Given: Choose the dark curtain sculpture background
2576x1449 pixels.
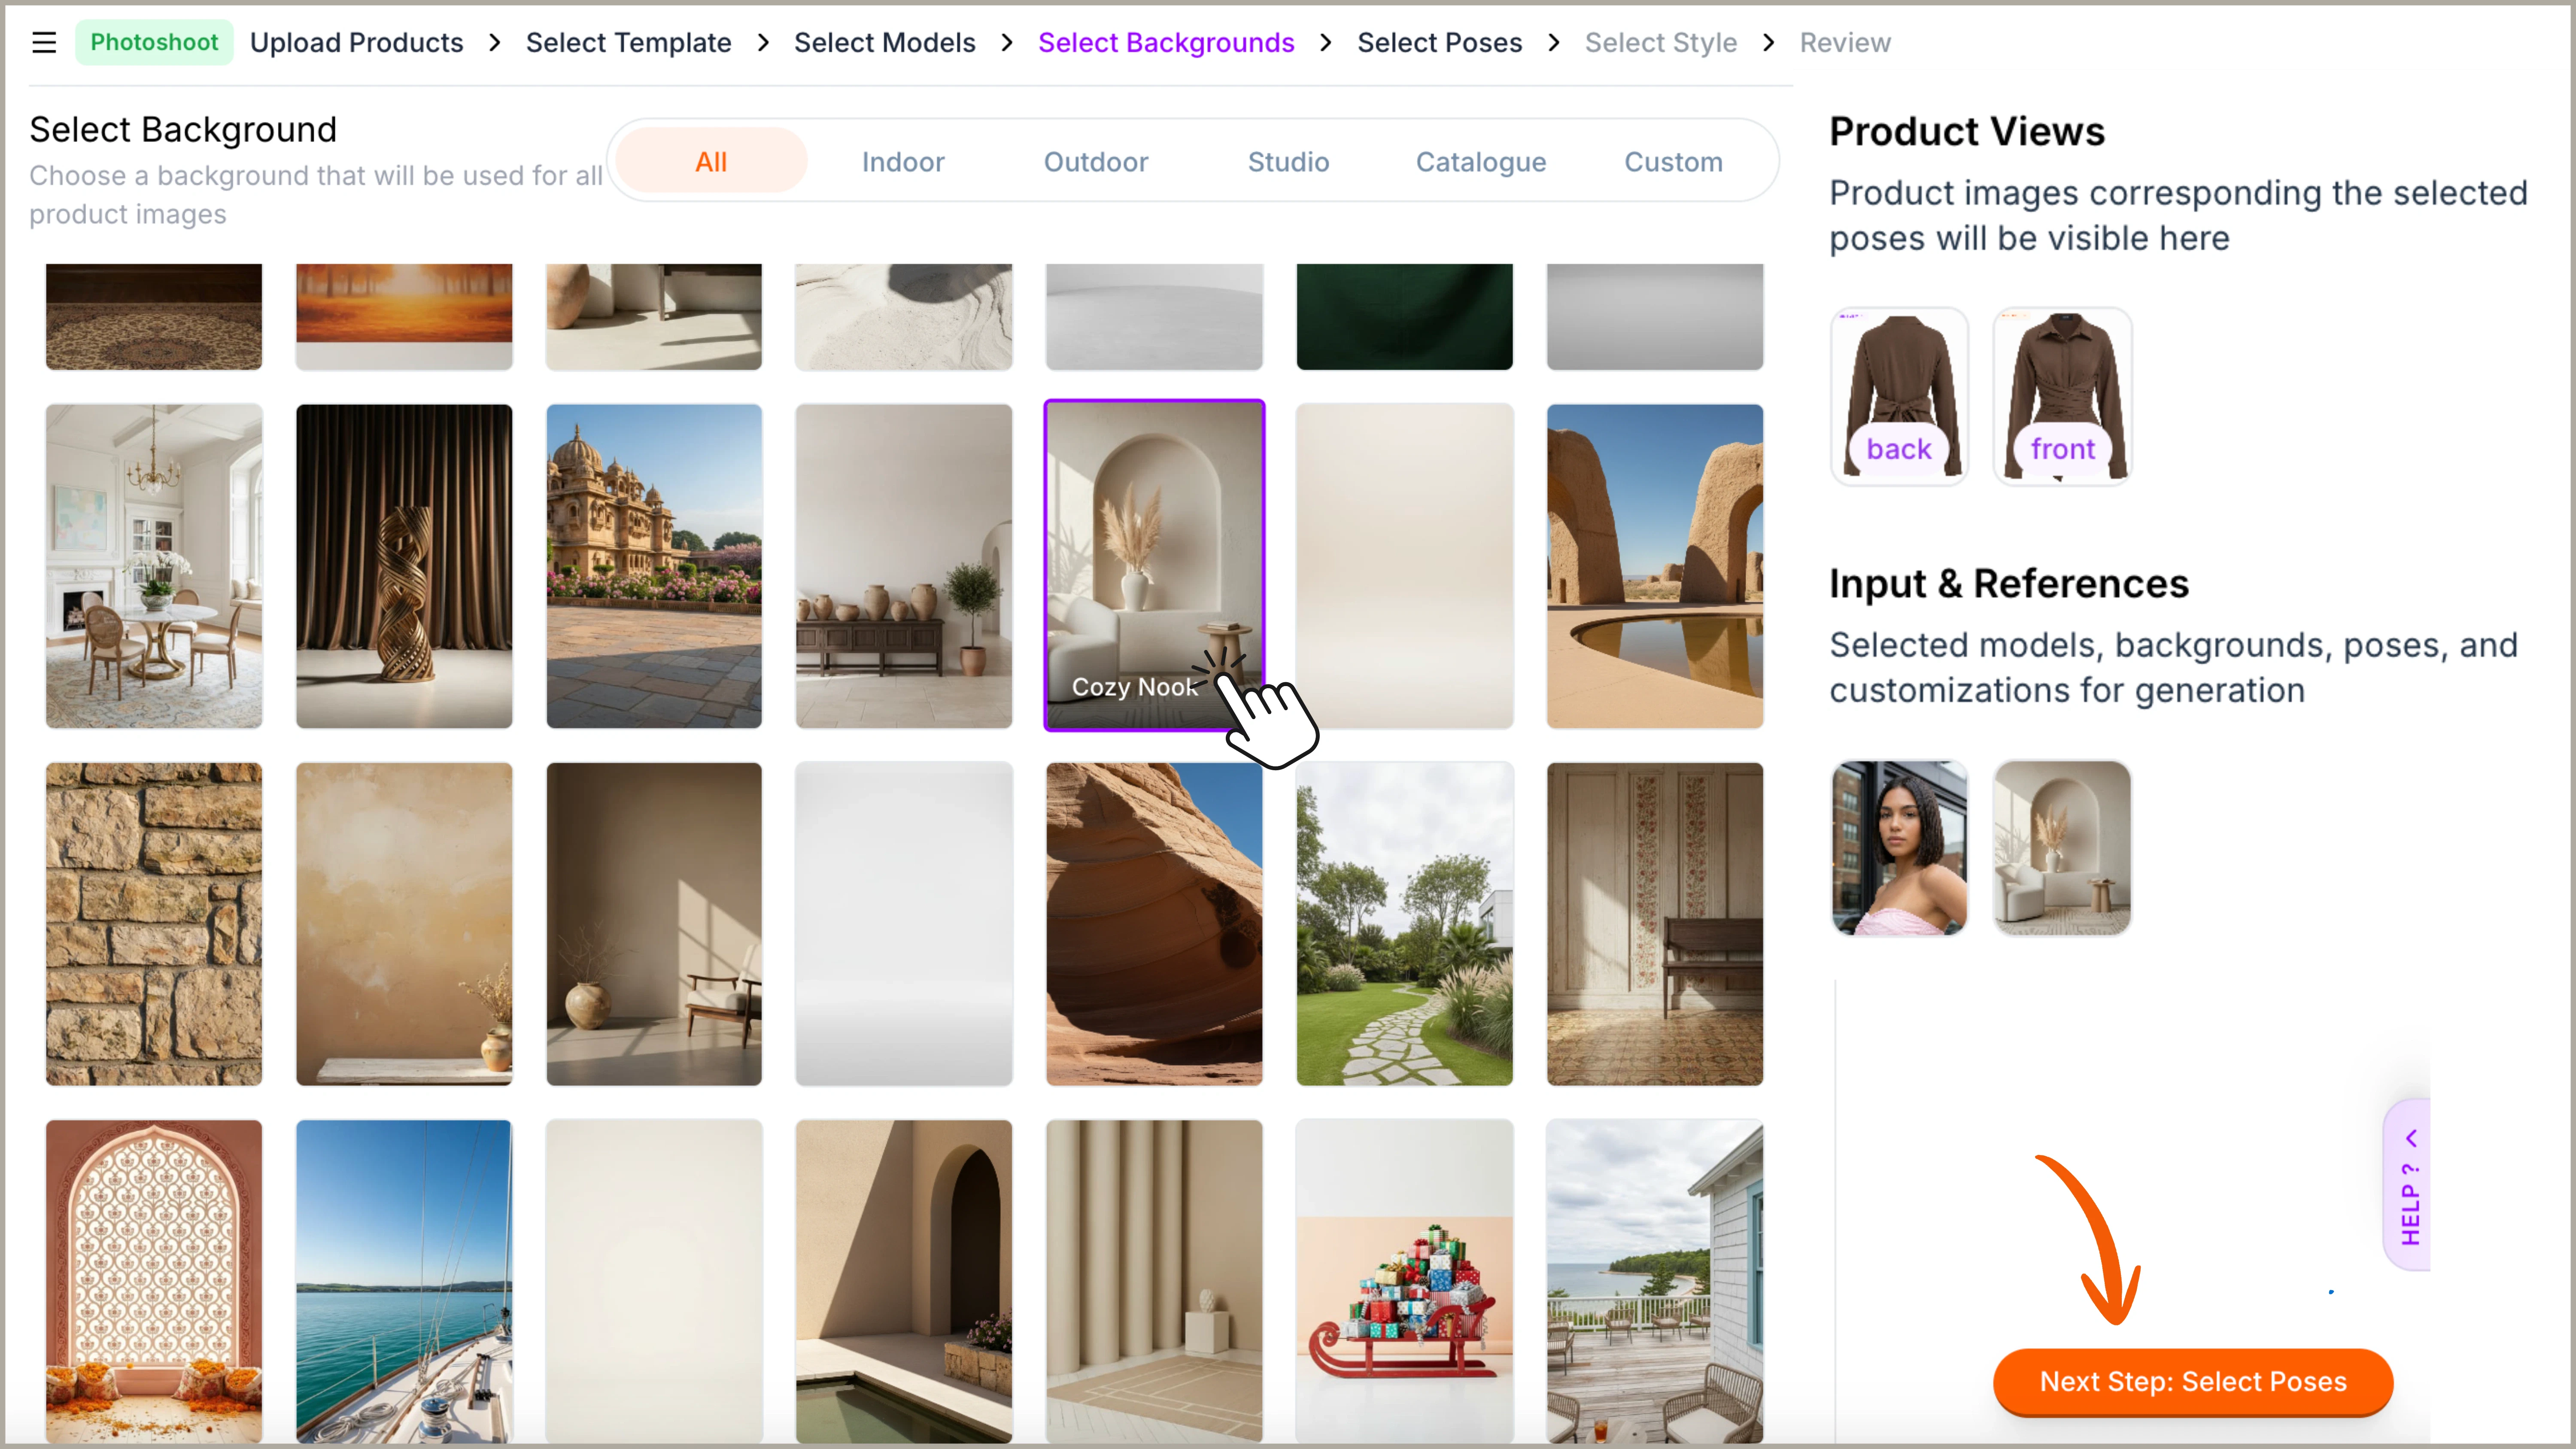Looking at the screenshot, I should pyautogui.click(x=403, y=565).
